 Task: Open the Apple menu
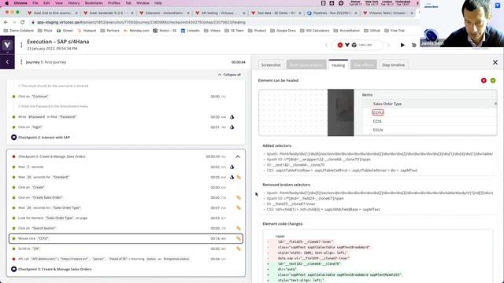coord(6,3)
